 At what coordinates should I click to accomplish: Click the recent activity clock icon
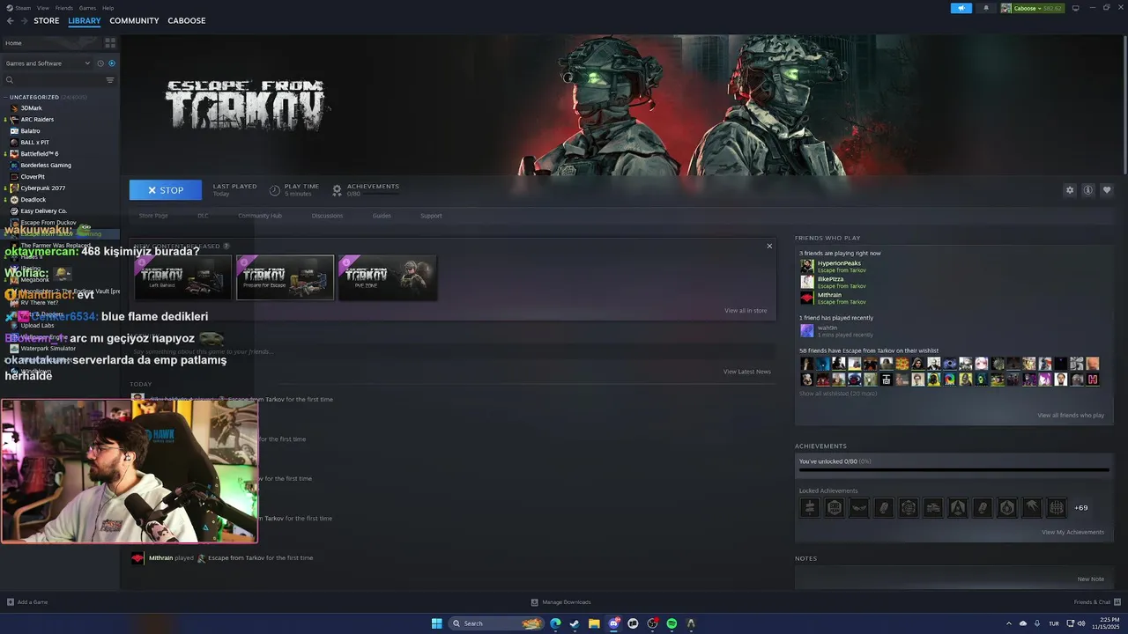click(100, 63)
